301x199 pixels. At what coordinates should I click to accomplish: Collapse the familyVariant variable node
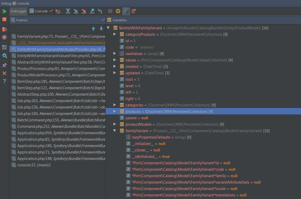tap(115, 131)
